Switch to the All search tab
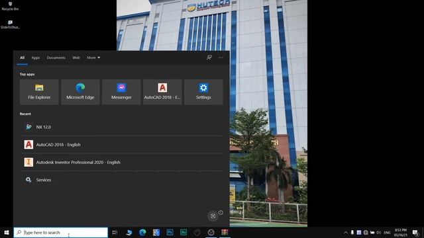The image size is (424, 238). tap(22, 58)
